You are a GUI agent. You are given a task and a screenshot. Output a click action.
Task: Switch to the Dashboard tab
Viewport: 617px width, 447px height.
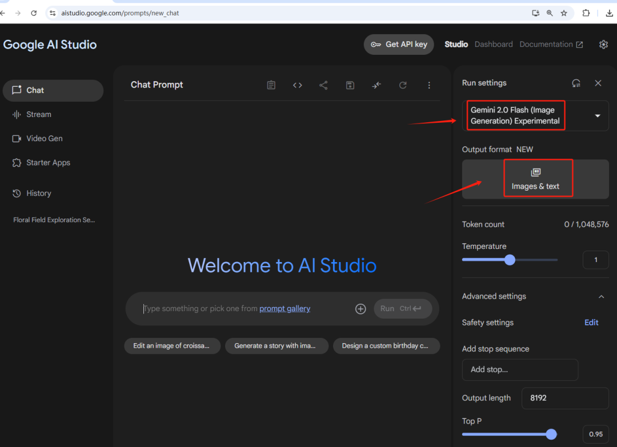click(x=494, y=45)
